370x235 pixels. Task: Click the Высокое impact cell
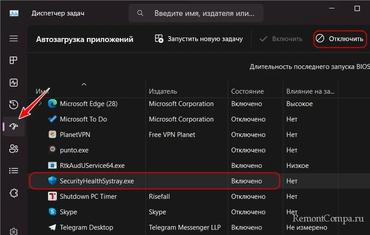pyautogui.click(x=299, y=103)
